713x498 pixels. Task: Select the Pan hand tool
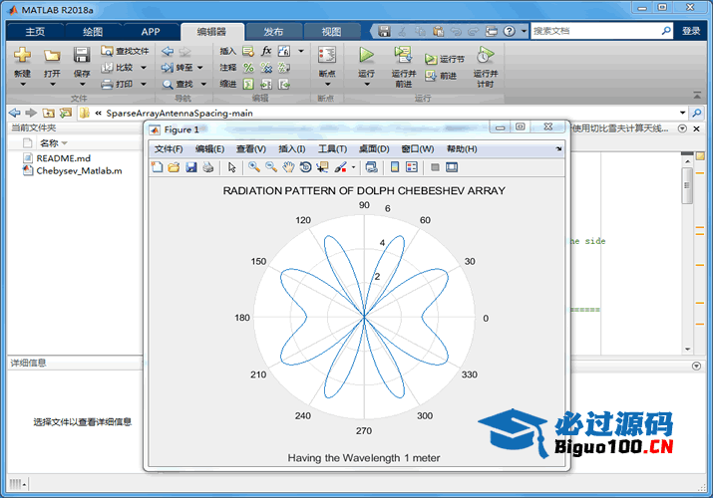click(x=288, y=167)
